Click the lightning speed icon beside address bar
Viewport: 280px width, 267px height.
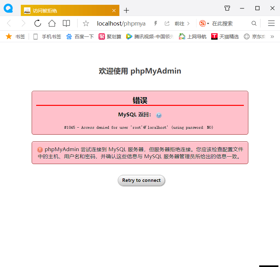[x=155, y=23]
